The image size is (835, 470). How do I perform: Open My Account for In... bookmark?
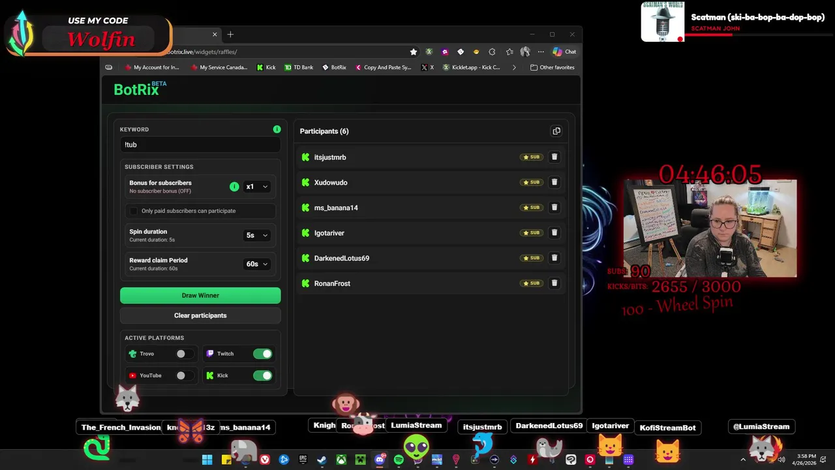151,67
